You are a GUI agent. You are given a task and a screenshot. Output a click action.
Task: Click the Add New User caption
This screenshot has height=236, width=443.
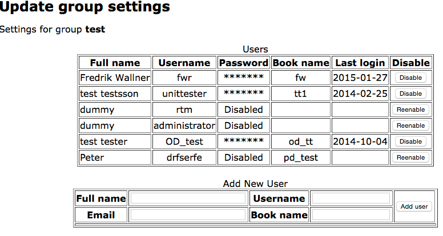pos(255,184)
